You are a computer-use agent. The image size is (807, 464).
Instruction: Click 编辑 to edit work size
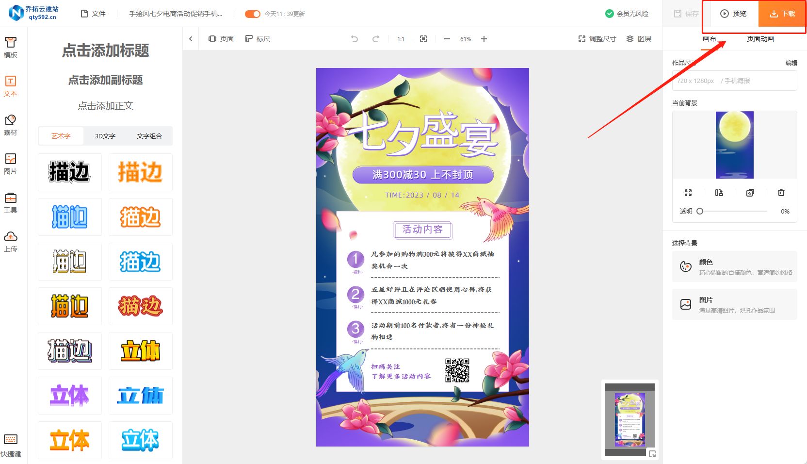tap(791, 63)
